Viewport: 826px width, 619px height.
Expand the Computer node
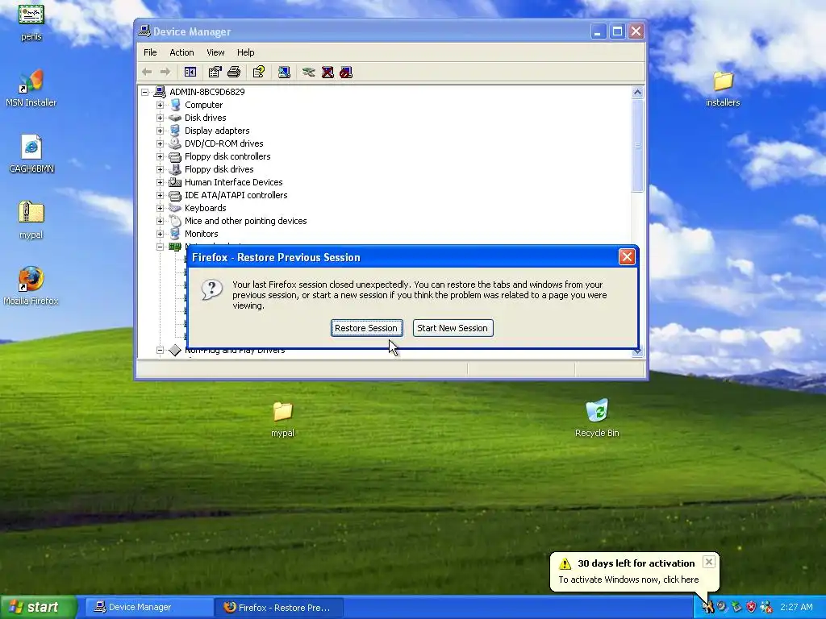click(x=161, y=105)
